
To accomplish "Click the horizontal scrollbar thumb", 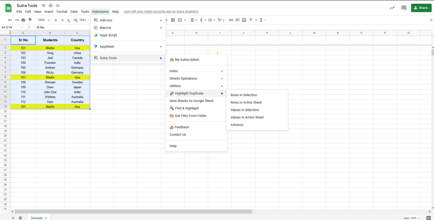I will (133, 211).
